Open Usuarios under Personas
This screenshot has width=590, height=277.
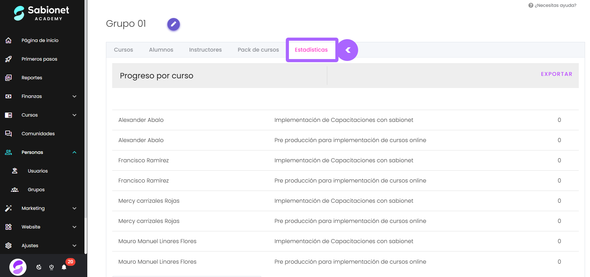(38, 171)
